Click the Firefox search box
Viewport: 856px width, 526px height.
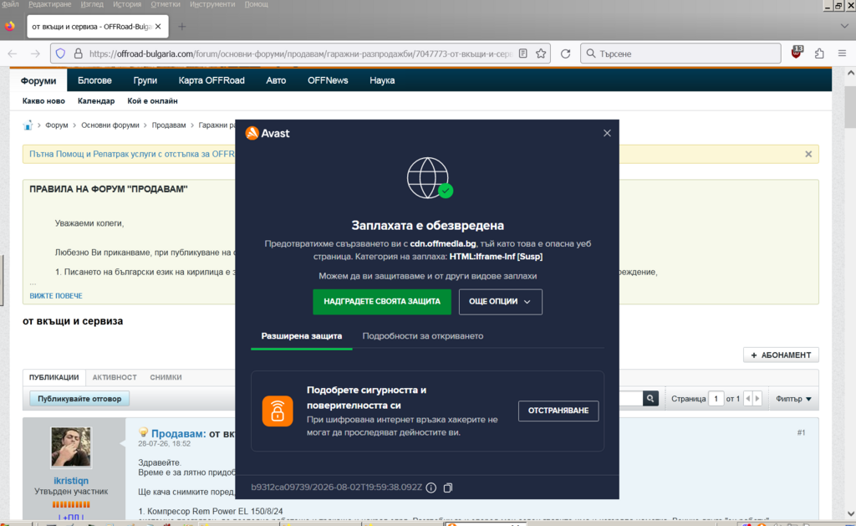point(680,54)
